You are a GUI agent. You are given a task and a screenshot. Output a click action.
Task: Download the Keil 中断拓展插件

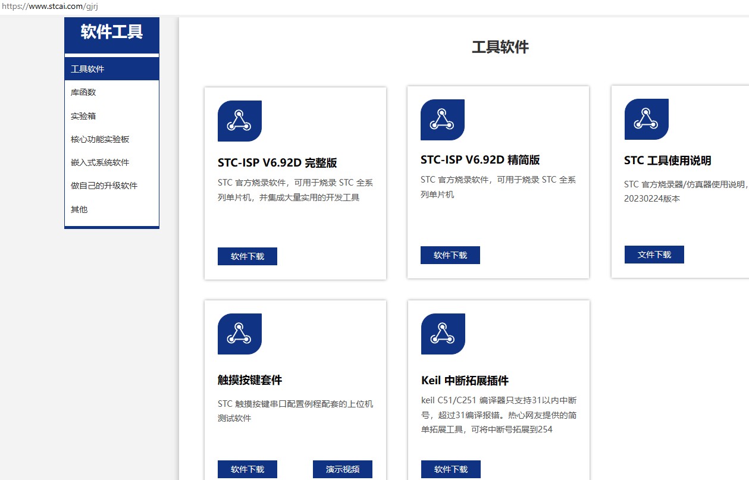tap(451, 469)
